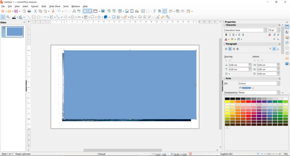Click English (UK) language in status bar
Viewport: 290px width, 156px height.
coord(226,154)
